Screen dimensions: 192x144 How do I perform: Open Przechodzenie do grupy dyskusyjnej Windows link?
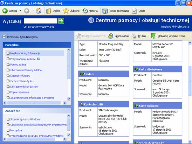click(x=37, y=136)
